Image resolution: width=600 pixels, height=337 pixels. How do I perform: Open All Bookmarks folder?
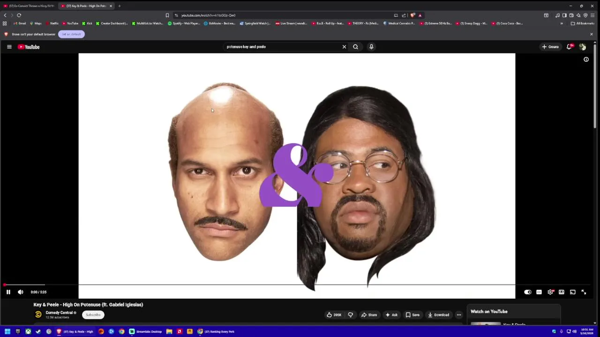[x=582, y=23]
